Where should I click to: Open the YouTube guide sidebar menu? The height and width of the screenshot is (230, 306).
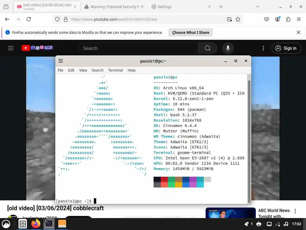(11, 48)
